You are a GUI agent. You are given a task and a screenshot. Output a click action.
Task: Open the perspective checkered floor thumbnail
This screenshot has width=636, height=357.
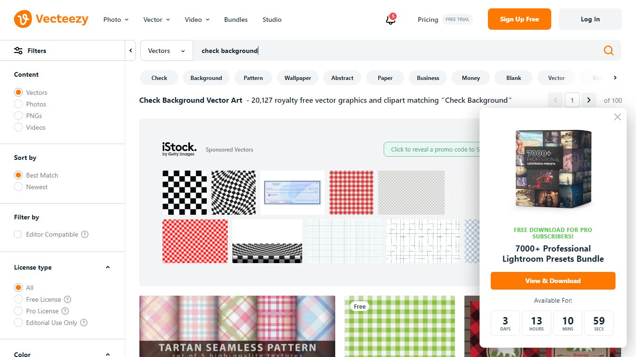tap(267, 241)
